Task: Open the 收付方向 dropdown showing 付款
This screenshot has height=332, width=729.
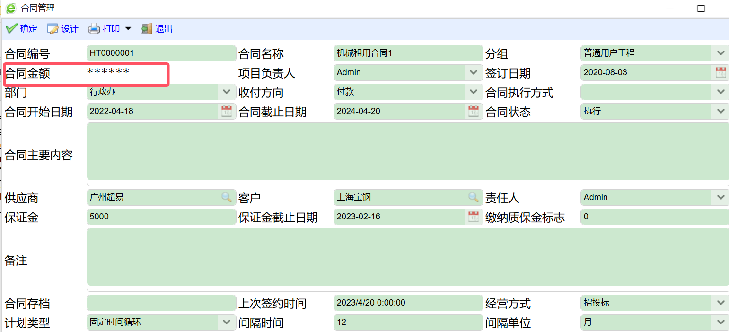Action: (474, 92)
